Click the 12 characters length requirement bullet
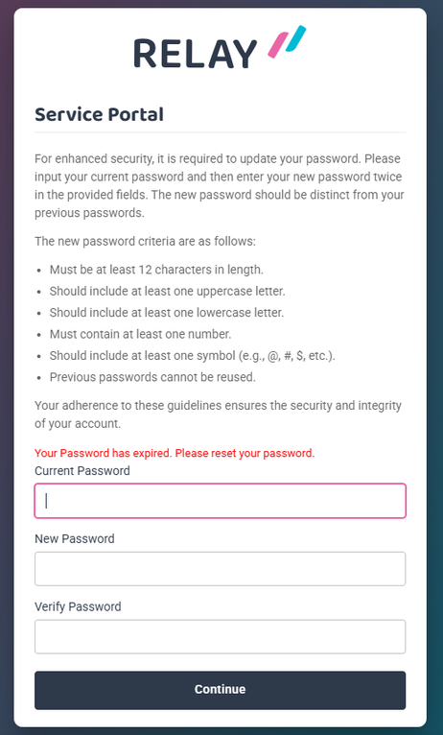Image resolution: width=443 pixels, height=735 pixels. [x=157, y=270]
